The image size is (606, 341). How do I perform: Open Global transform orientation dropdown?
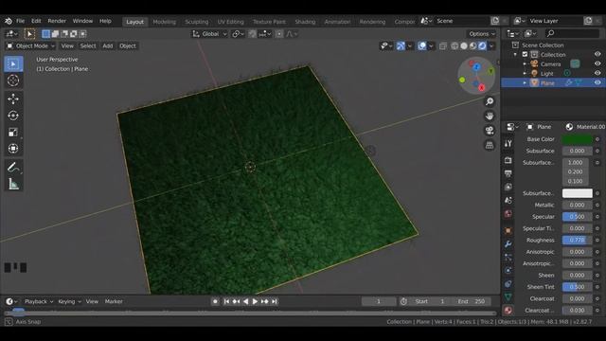click(209, 34)
